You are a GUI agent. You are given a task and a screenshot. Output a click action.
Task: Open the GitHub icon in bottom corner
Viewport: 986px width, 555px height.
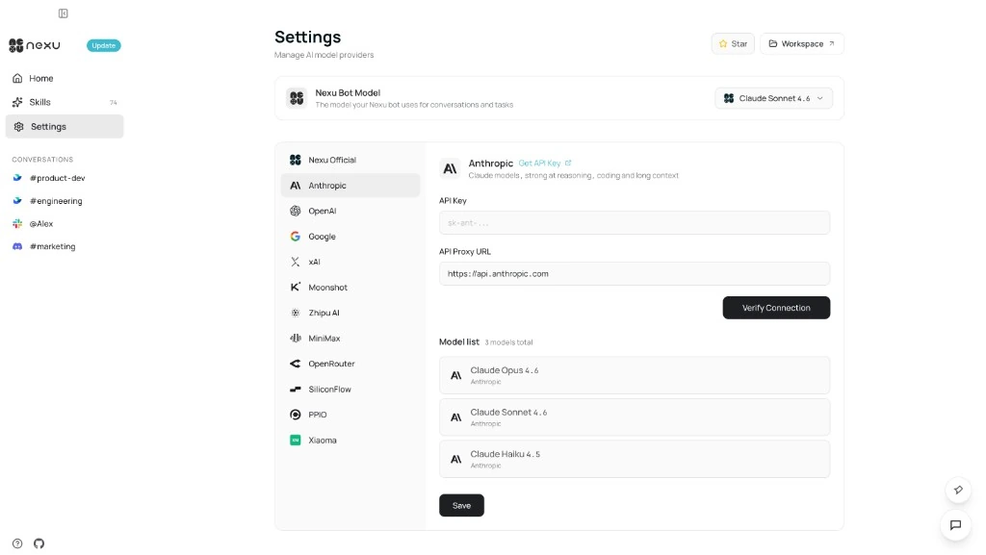click(x=39, y=543)
